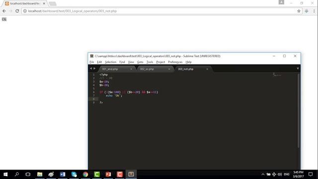
Task: Open the Action Center notifications
Action: tap(311, 175)
